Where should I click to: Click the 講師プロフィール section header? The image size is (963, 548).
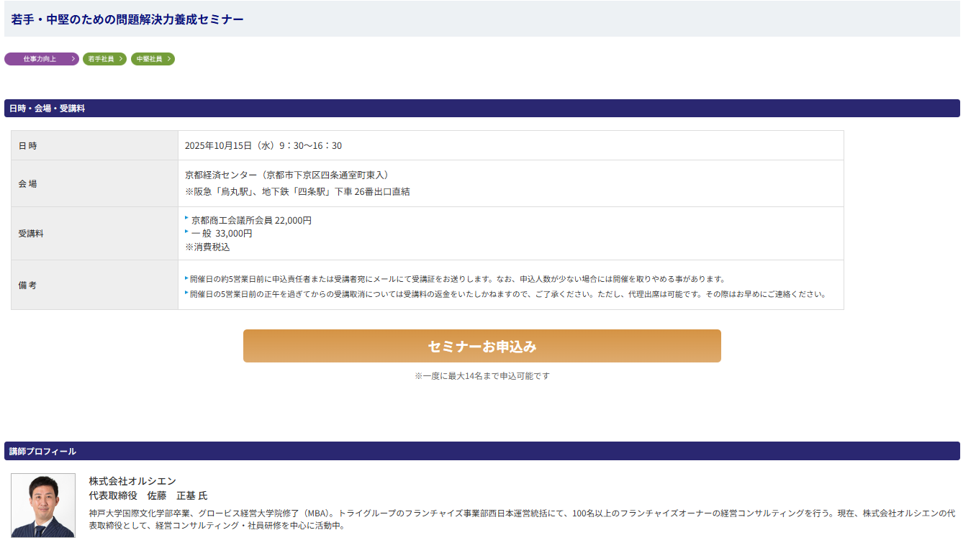(42, 452)
